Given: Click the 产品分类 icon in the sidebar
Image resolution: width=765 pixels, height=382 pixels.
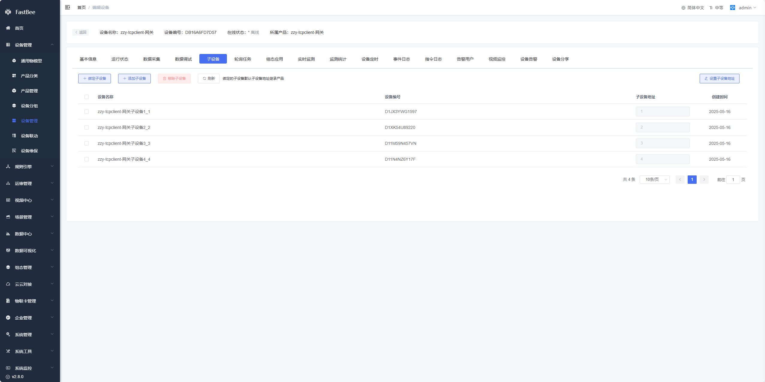Looking at the screenshot, I should pyautogui.click(x=14, y=76).
